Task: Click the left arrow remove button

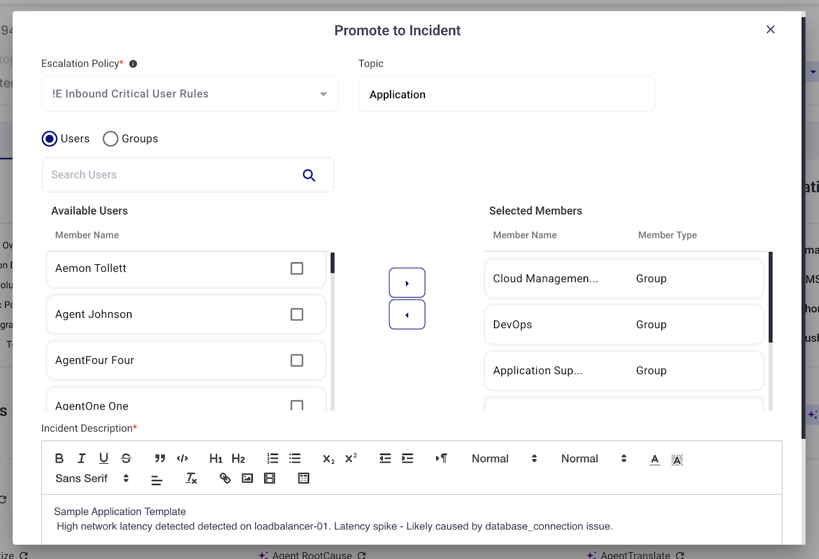Action: click(x=407, y=314)
